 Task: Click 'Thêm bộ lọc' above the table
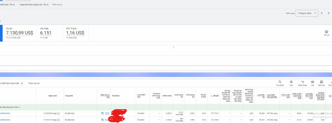point(34,83)
